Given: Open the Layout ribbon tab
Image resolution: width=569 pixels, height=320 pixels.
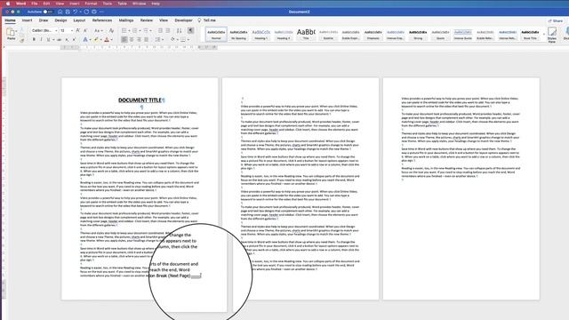Looking at the screenshot, I should point(79,20).
